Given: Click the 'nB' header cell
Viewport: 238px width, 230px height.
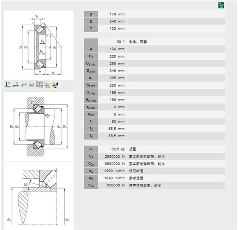Looking at the screenshot, I should tap(91, 178).
